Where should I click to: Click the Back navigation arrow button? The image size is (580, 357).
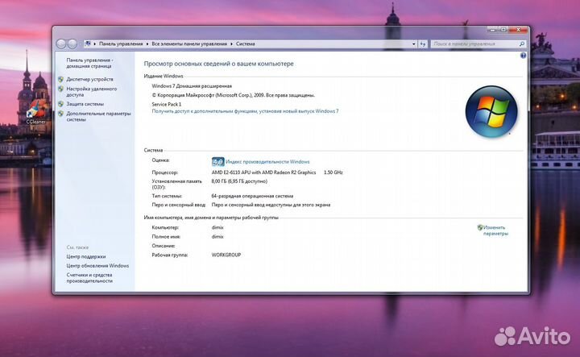coord(61,44)
